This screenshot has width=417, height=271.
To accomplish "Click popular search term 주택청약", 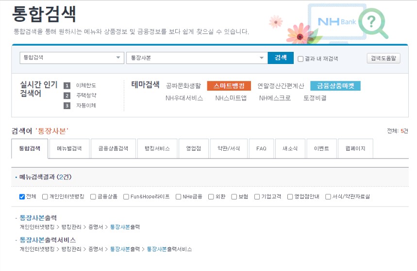I will coord(86,95).
